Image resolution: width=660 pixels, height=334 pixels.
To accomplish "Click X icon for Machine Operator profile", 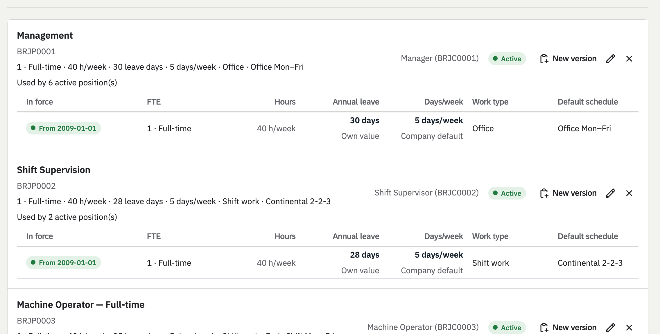I will tap(629, 328).
